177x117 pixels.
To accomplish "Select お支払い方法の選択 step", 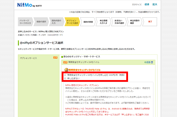I will (x=119, y=22).
